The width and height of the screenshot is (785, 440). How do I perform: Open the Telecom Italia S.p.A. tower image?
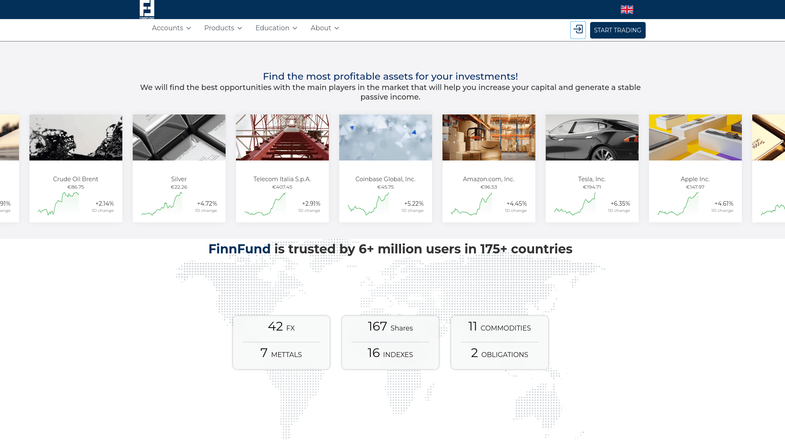click(282, 137)
